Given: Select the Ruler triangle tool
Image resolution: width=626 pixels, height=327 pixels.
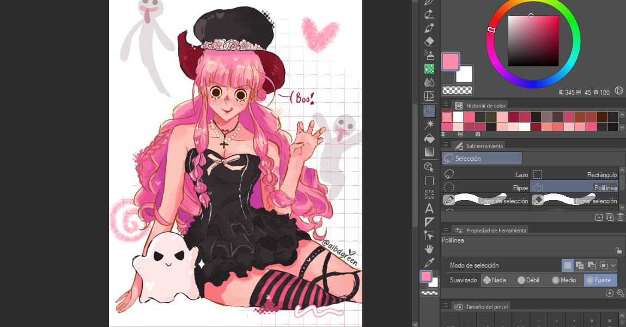Looking at the screenshot, I should 429,222.
